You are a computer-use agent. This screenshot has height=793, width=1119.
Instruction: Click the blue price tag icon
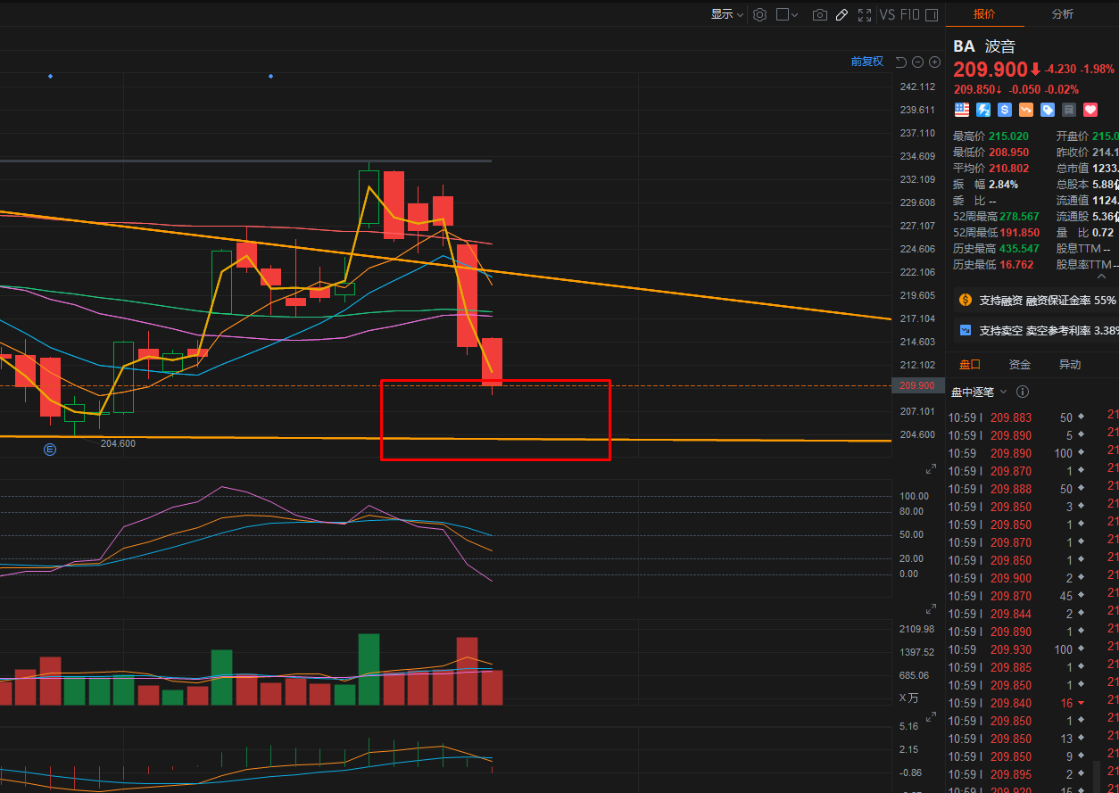coord(1048,110)
